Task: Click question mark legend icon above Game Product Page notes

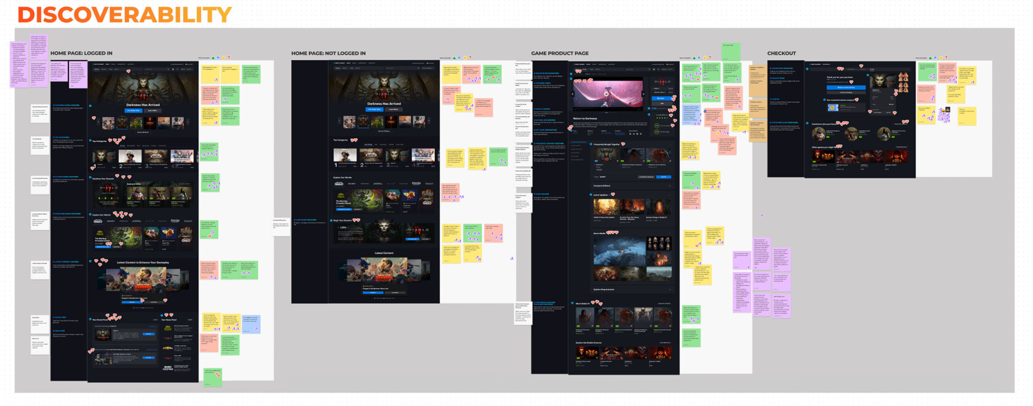Action: point(710,58)
